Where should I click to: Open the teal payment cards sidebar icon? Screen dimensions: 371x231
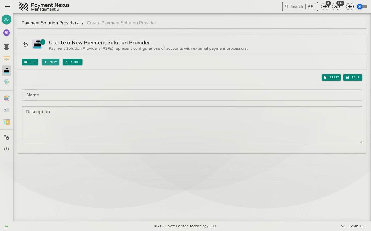coord(6,82)
